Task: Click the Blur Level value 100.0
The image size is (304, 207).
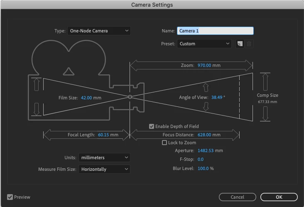Action: pyautogui.click(x=203, y=168)
